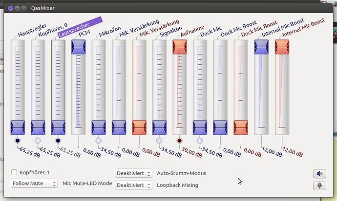This screenshot has width=337, height=201.
Task: Select the Hauptregler channel label
Action: click(x=32, y=30)
